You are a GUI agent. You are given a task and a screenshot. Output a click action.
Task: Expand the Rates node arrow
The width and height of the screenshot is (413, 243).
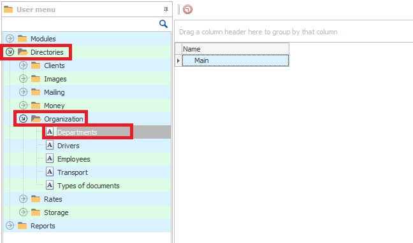23,199
